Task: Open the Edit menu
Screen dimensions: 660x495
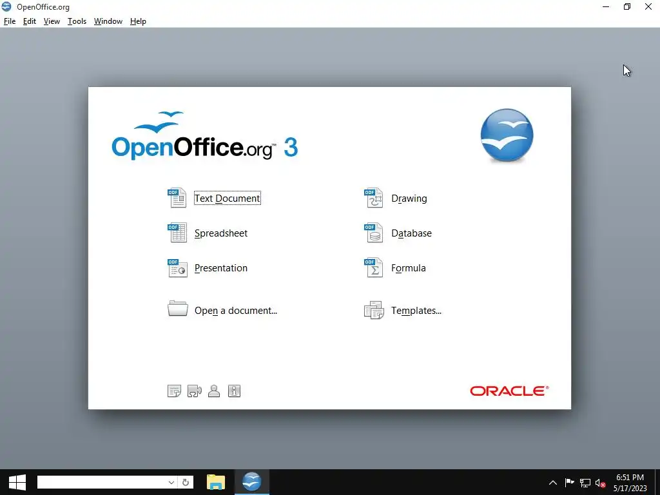Action: (x=30, y=21)
